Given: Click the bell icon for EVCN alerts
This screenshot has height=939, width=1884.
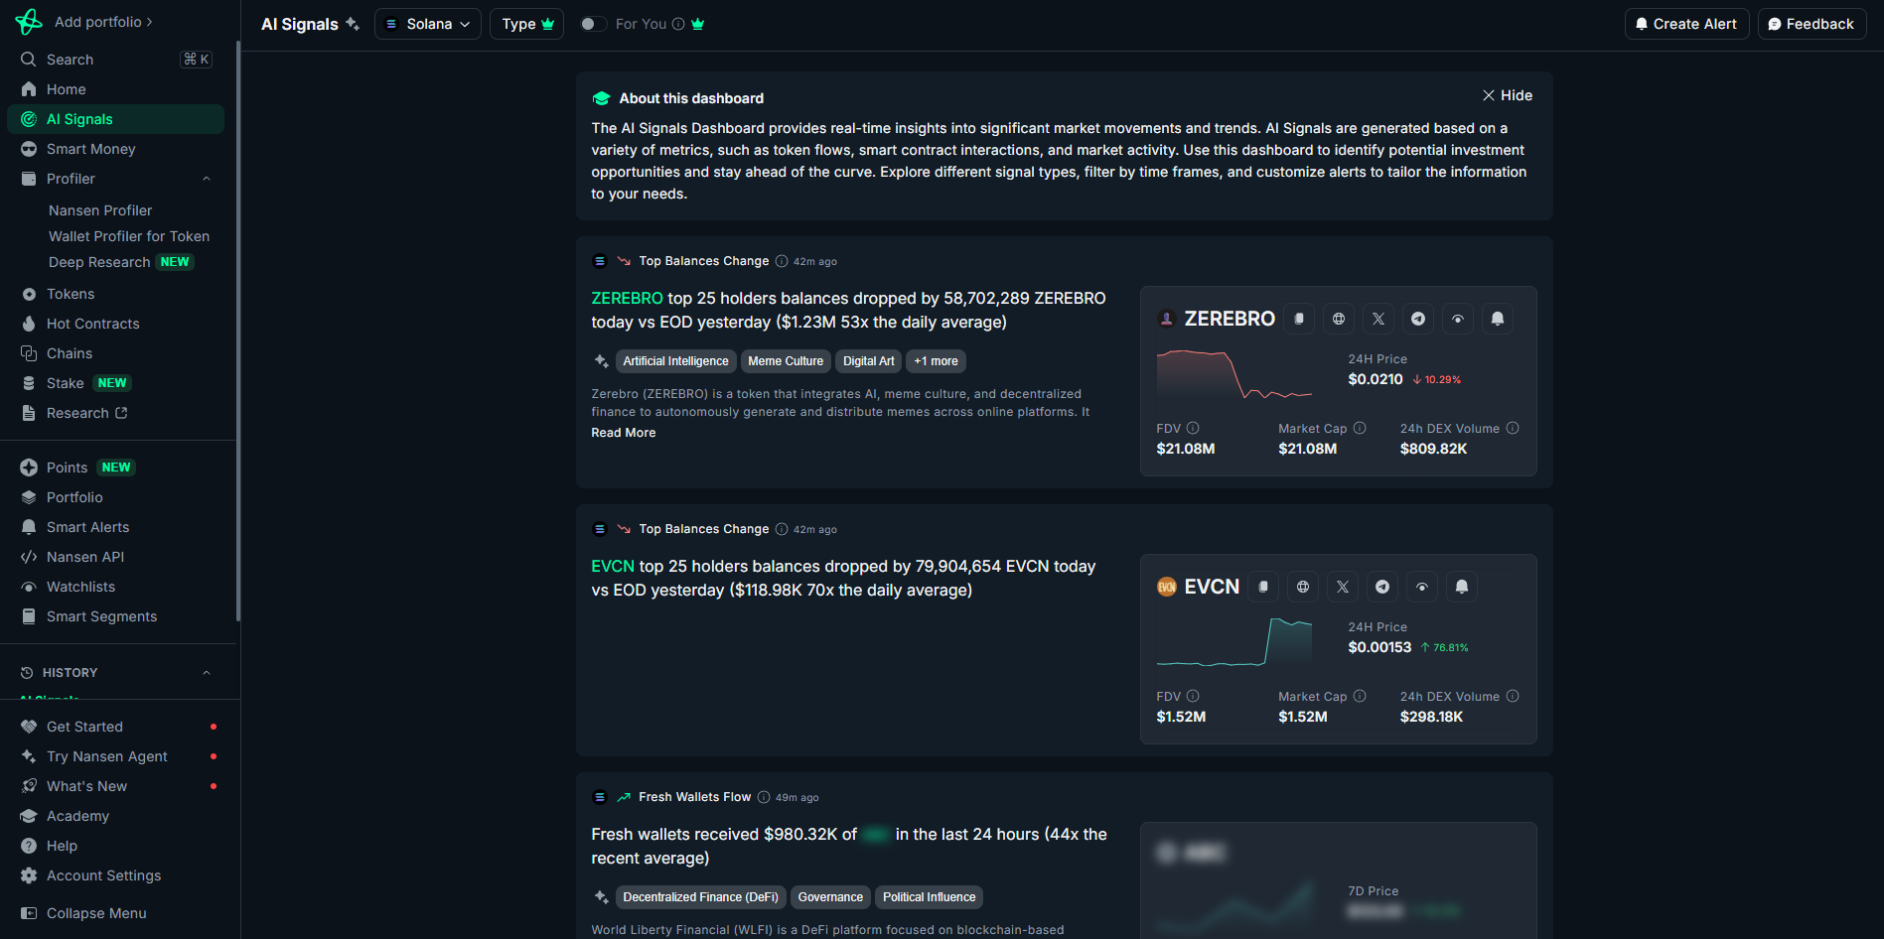Looking at the screenshot, I should (1462, 587).
